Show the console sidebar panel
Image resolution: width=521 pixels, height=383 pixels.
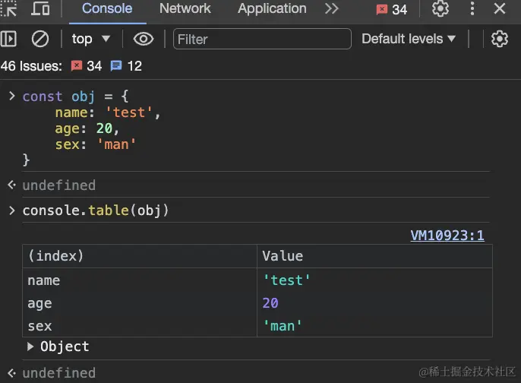tap(9, 39)
